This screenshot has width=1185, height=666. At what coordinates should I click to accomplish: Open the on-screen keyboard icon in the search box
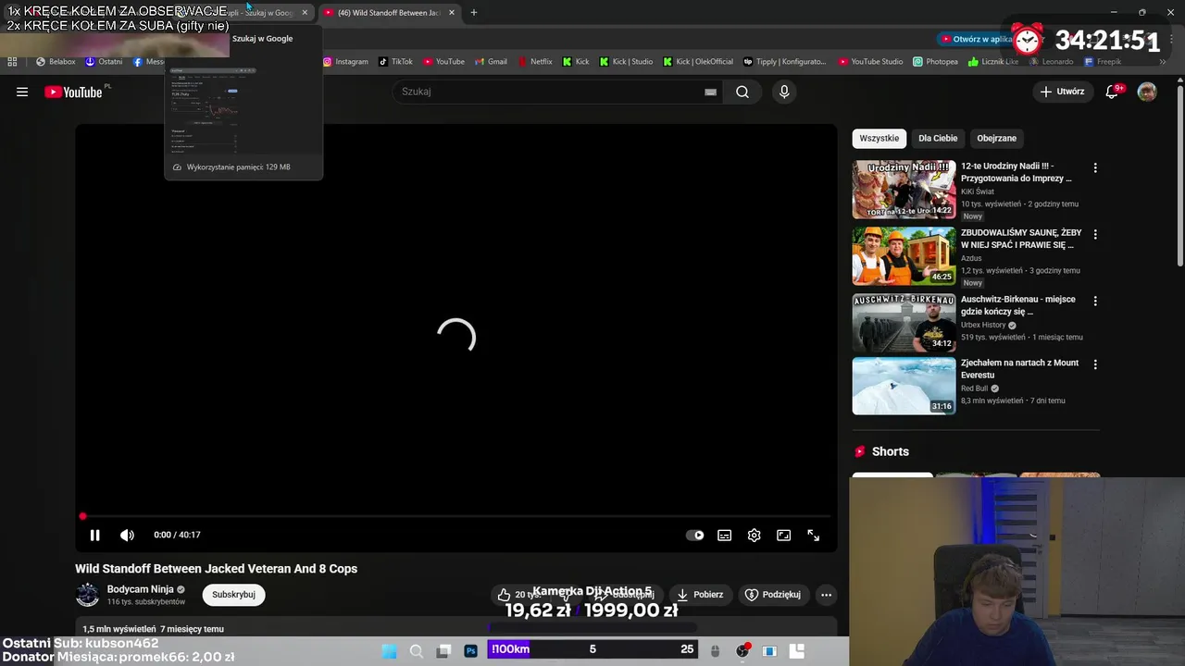coord(710,92)
